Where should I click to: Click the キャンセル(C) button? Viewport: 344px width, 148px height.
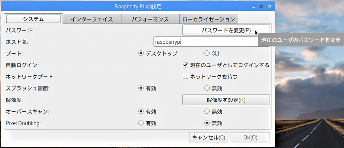[209, 137]
